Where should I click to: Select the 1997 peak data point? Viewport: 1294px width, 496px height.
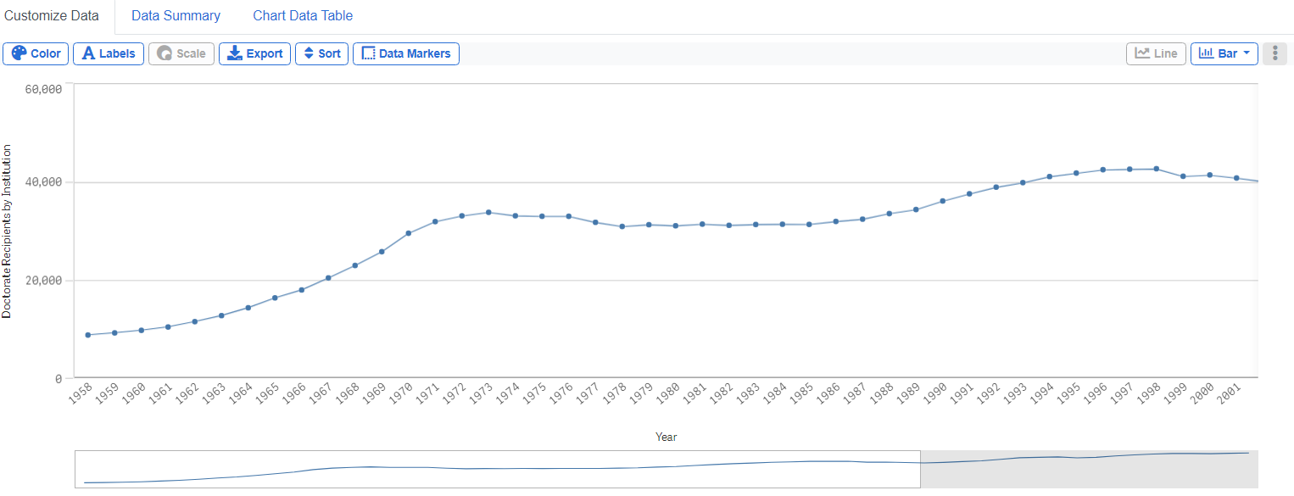1129,170
